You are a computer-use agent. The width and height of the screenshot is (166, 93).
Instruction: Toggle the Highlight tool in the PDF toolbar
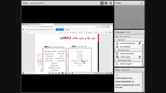click(89, 33)
